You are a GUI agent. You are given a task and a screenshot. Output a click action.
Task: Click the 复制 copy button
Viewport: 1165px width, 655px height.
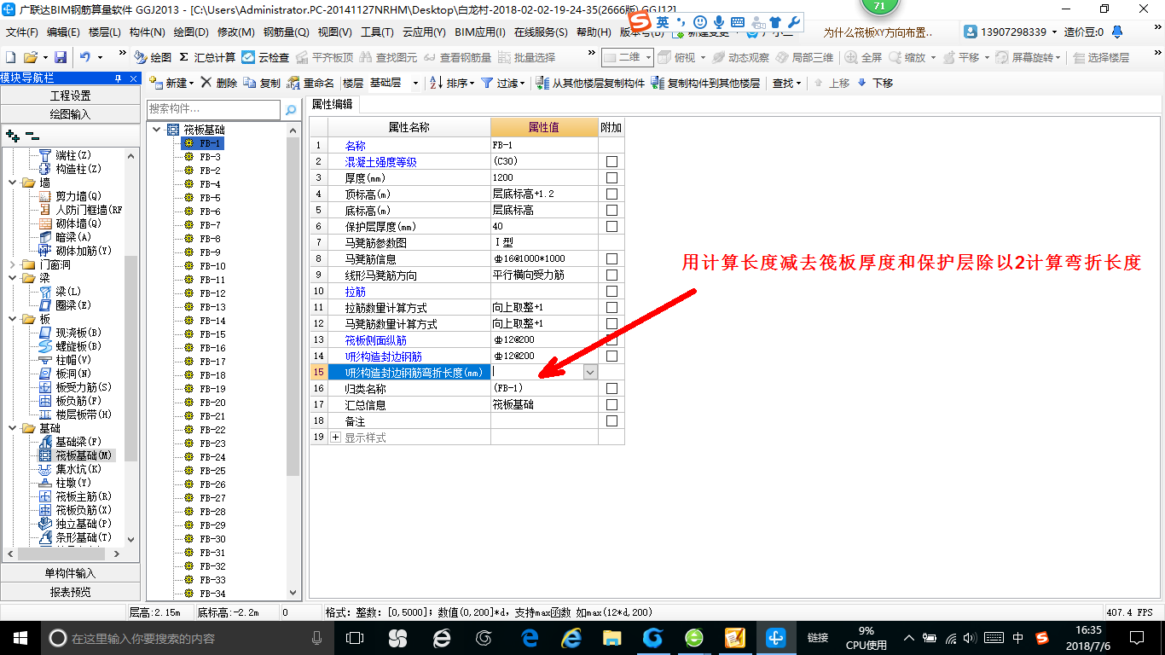coord(263,83)
